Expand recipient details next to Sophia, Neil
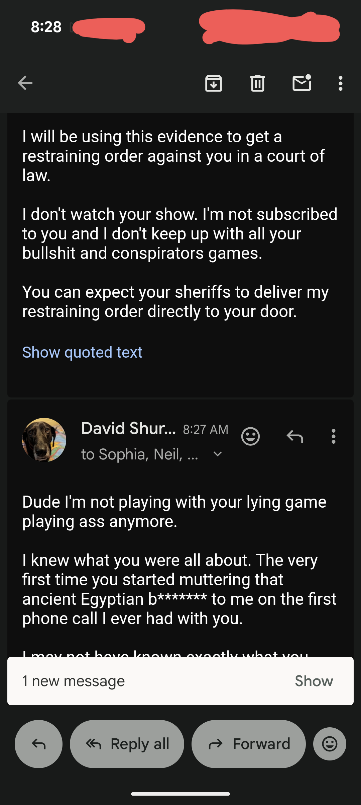Image resolution: width=361 pixels, height=805 pixels. [218, 454]
